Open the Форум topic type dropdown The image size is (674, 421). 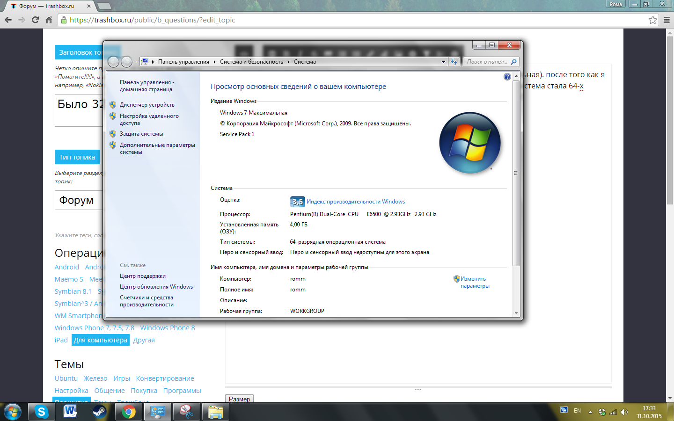[x=79, y=200]
